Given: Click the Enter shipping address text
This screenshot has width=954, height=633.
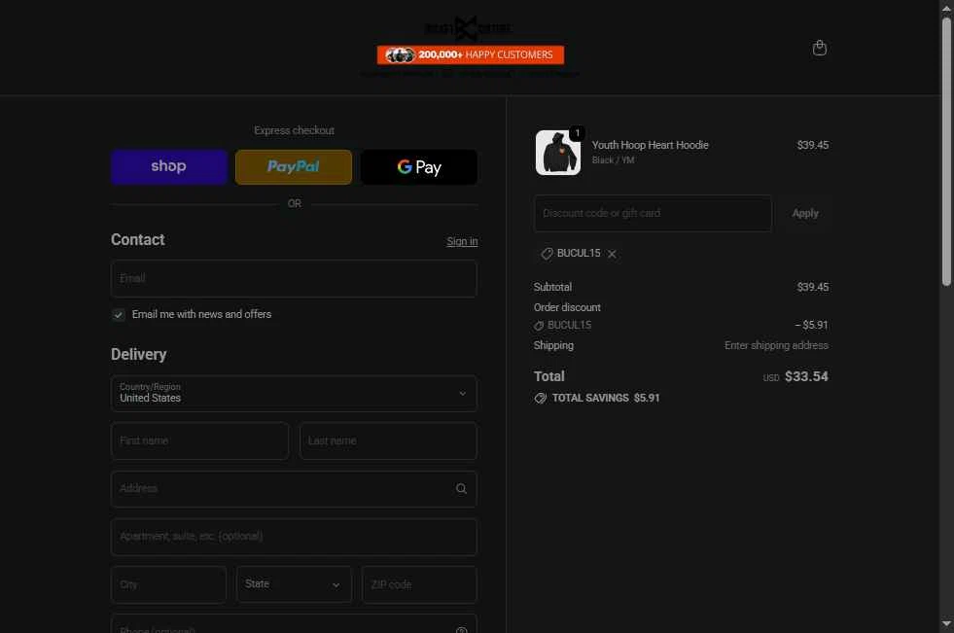Looking at the screenshot, I should 776,345.
